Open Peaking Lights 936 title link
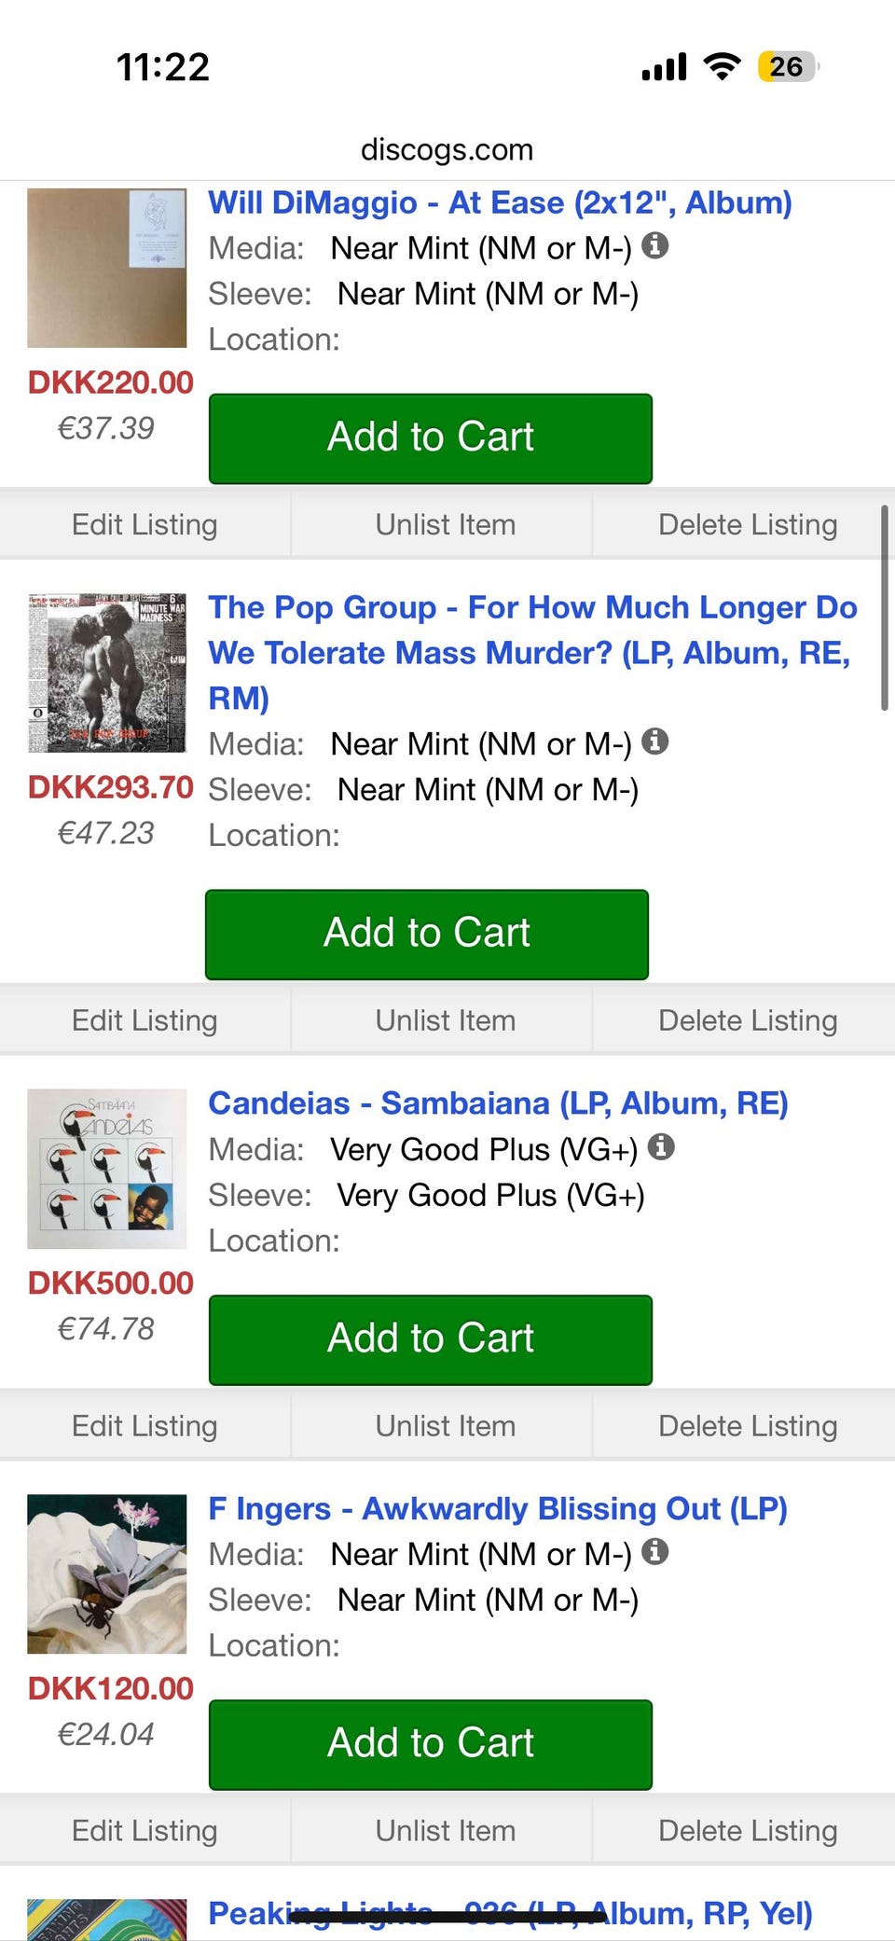The height and width of the screenshot is (1941, 895). click(510, 1914)
